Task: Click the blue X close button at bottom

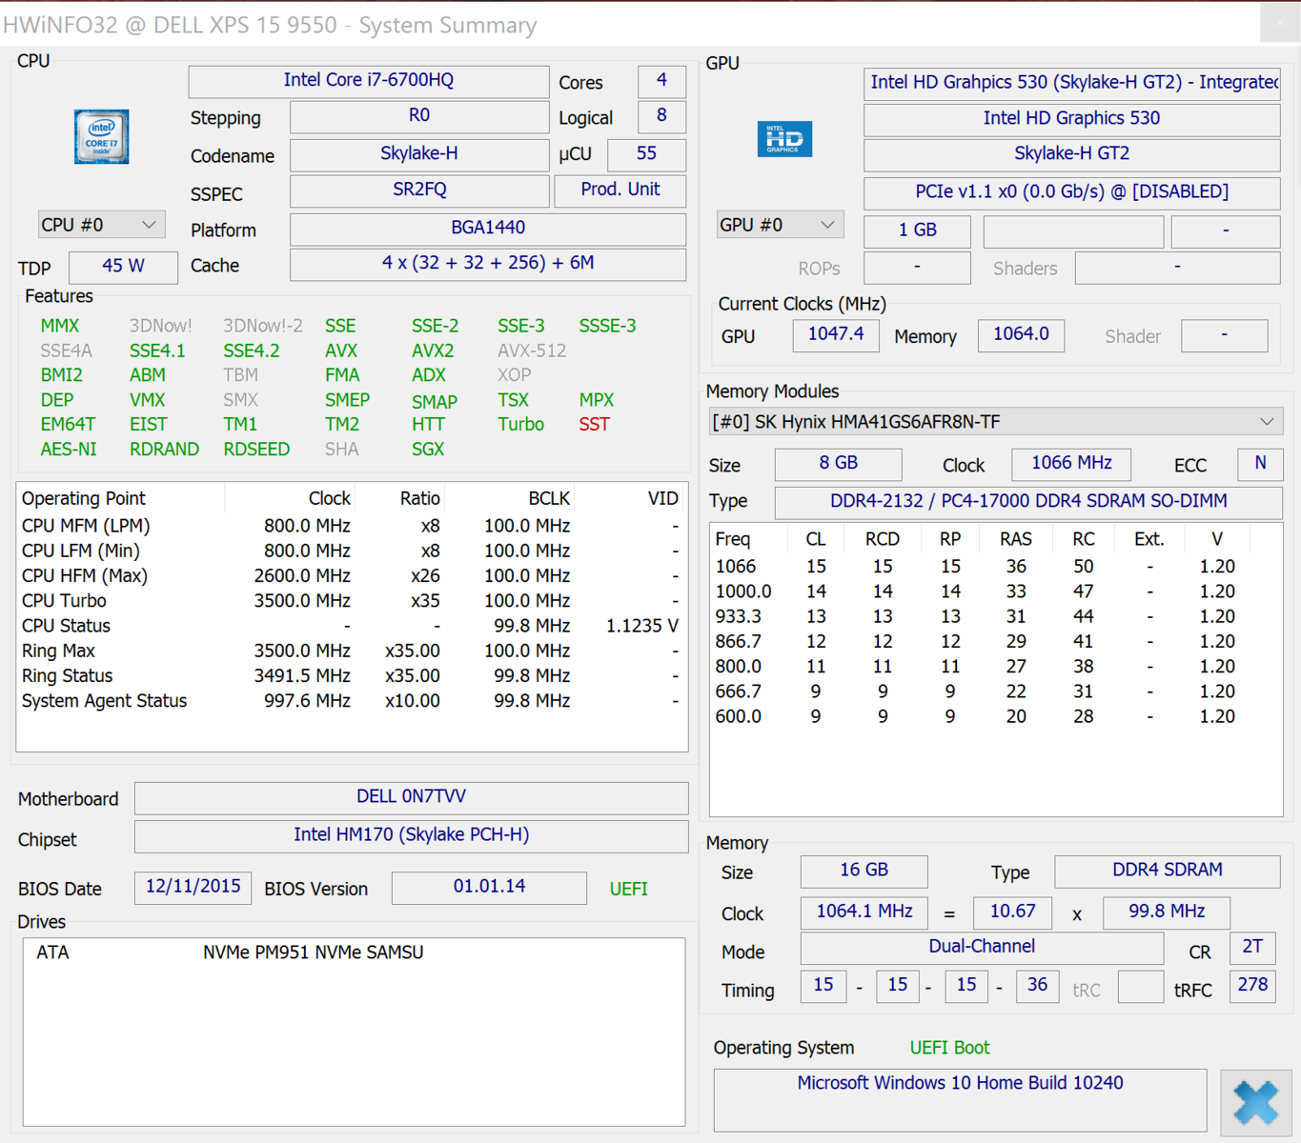Action: 1255,1102
